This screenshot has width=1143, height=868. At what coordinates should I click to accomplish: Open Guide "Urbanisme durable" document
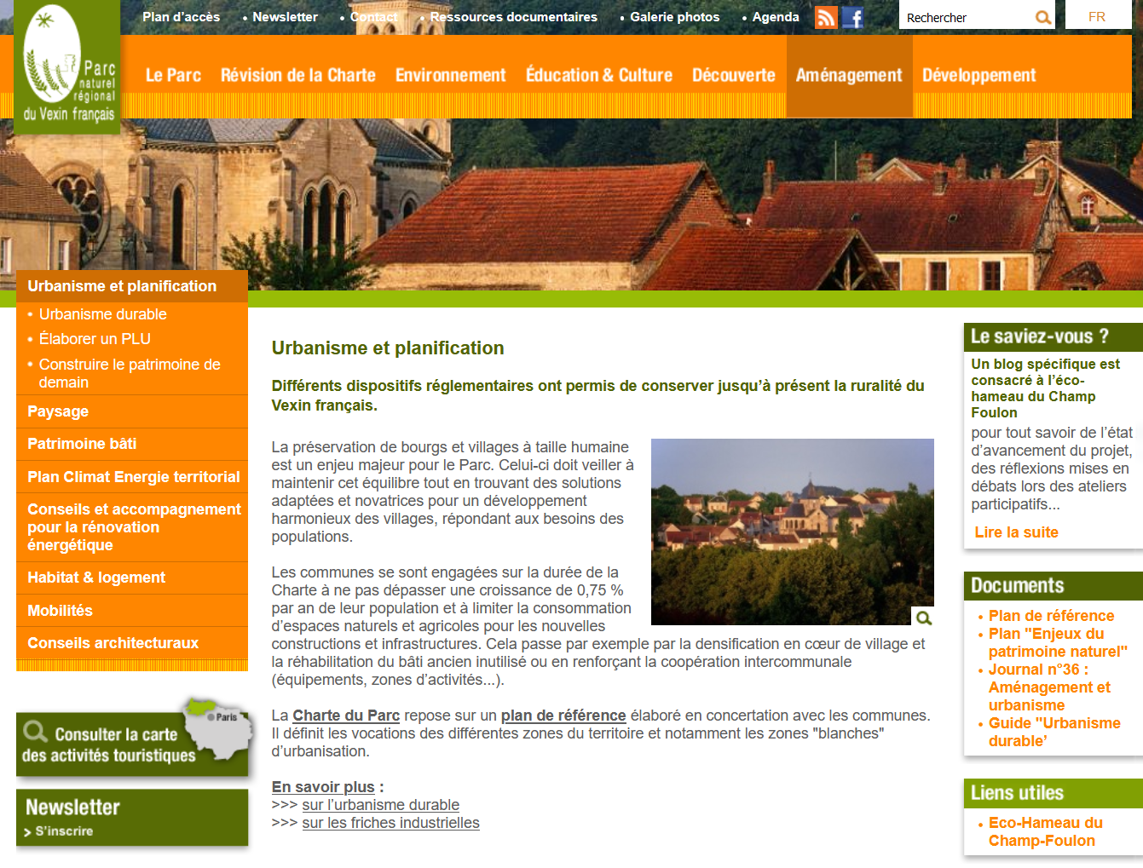tap(1054, 733)
